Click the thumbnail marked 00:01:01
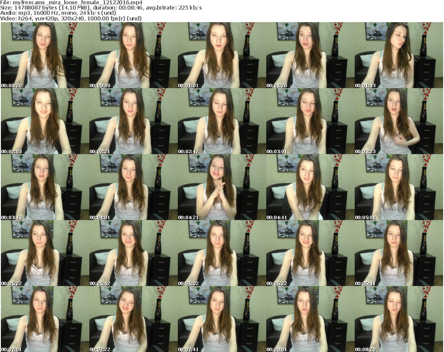The image size is (444, 352). pyautogui.click(x=222, y=55)
